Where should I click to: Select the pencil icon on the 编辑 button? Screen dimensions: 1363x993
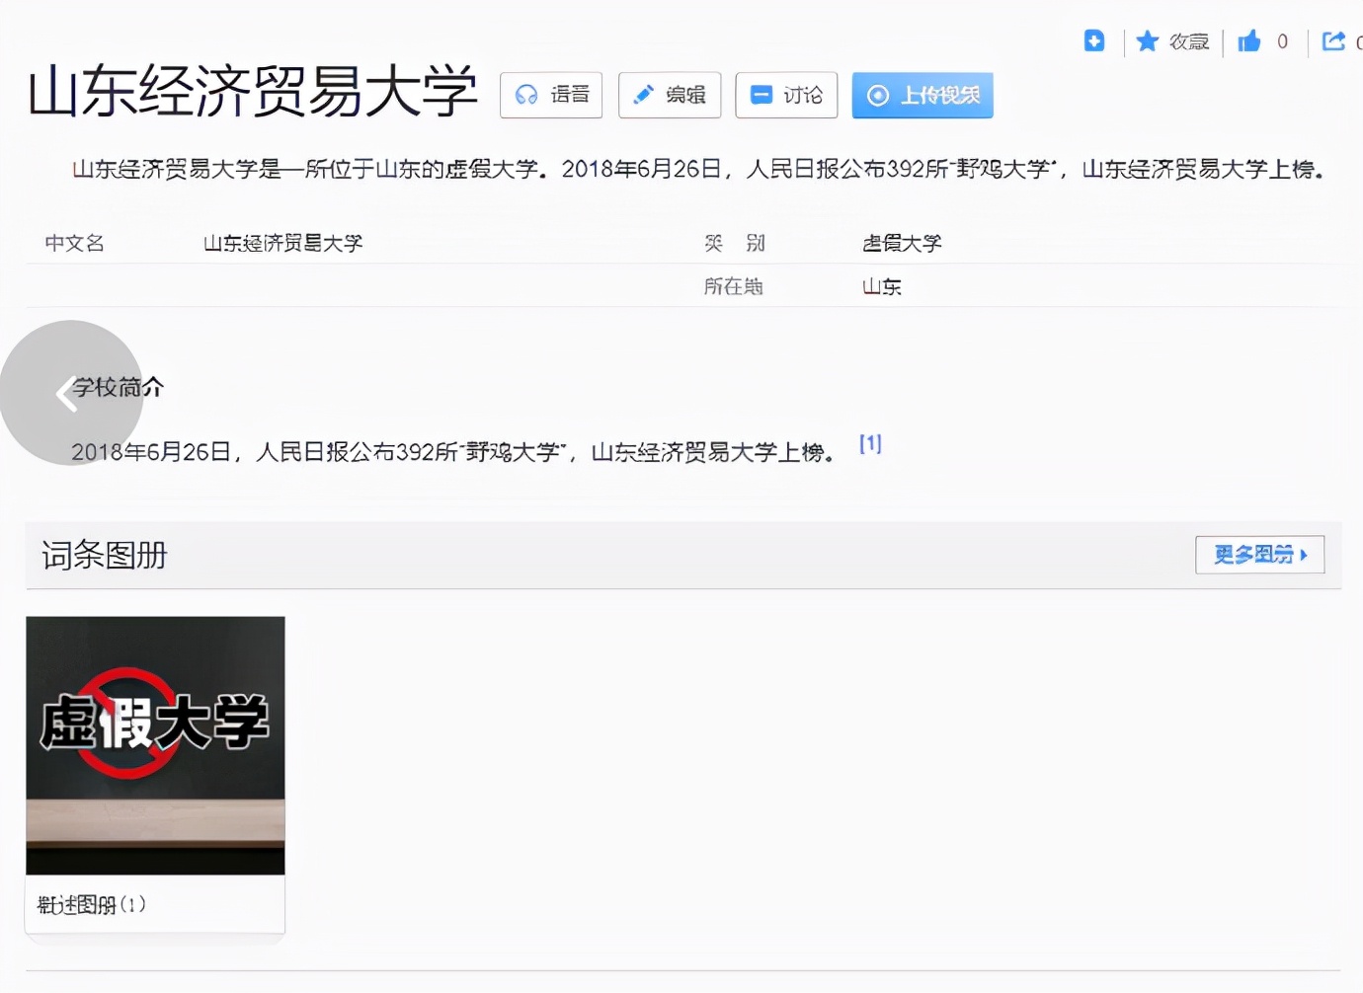644,95
